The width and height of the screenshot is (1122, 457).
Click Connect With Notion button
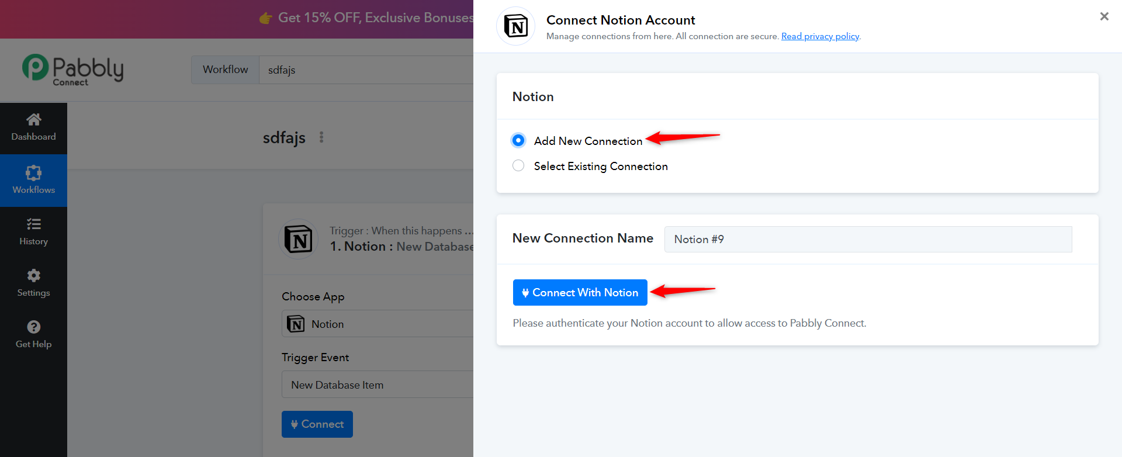point(580,292)
